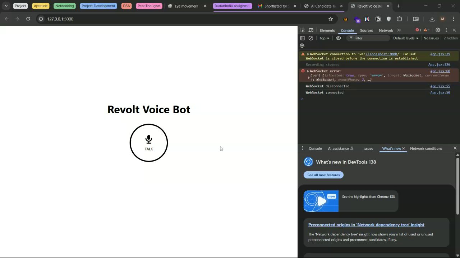Open the Extensions puzzle menu
This screenshot has height=258, width=460.
click(x=400, y=19)
